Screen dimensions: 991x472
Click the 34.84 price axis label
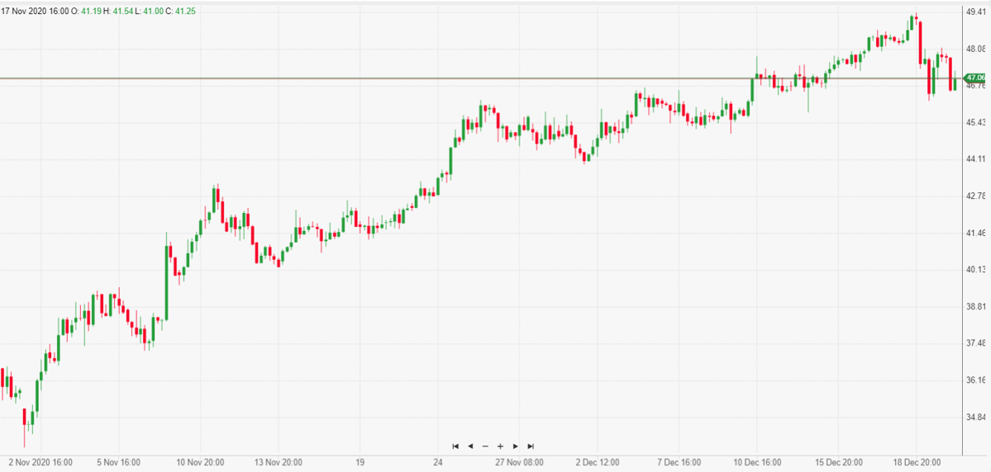coord(975,417)
